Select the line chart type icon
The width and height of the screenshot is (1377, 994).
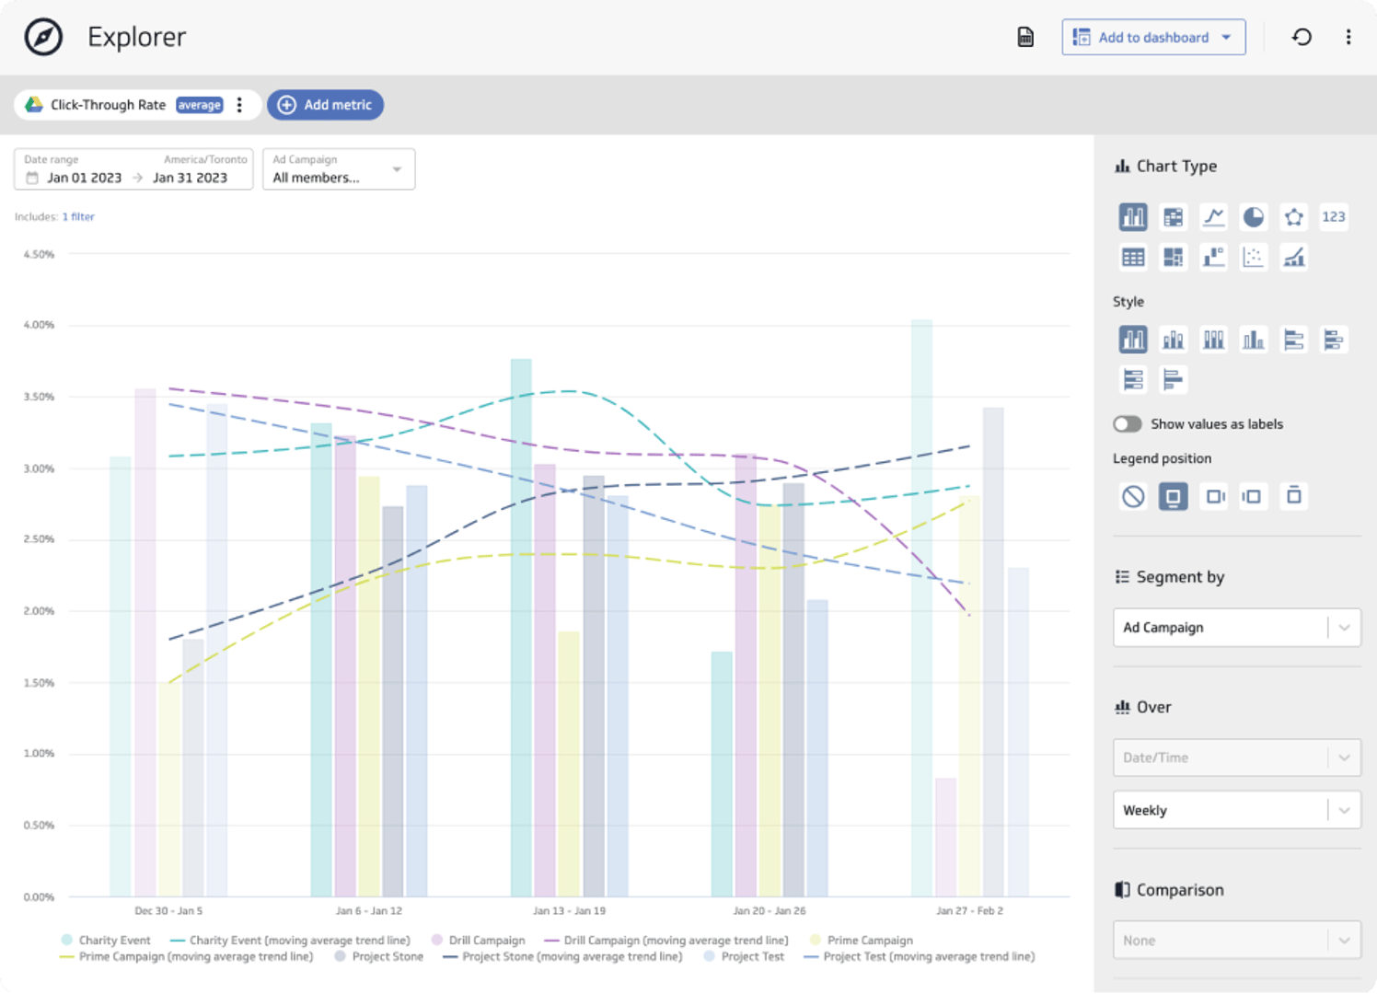[x=1213, y=217]
